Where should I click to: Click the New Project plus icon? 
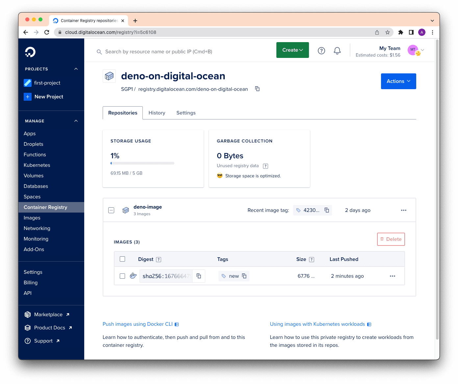click(28, 97)
